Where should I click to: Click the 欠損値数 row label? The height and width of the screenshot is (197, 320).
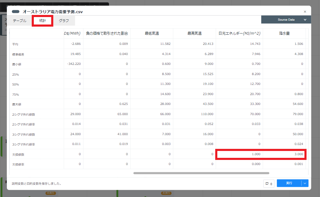click(19, 154)
